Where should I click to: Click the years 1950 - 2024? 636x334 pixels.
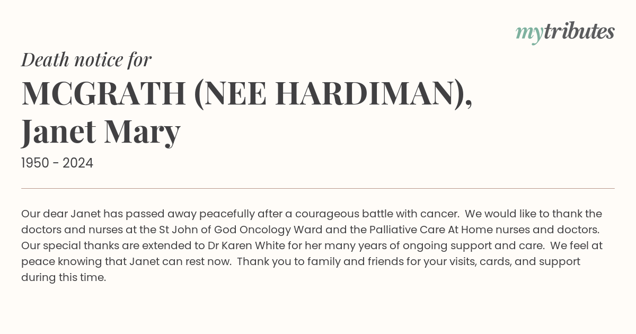[x=57, y=163]
